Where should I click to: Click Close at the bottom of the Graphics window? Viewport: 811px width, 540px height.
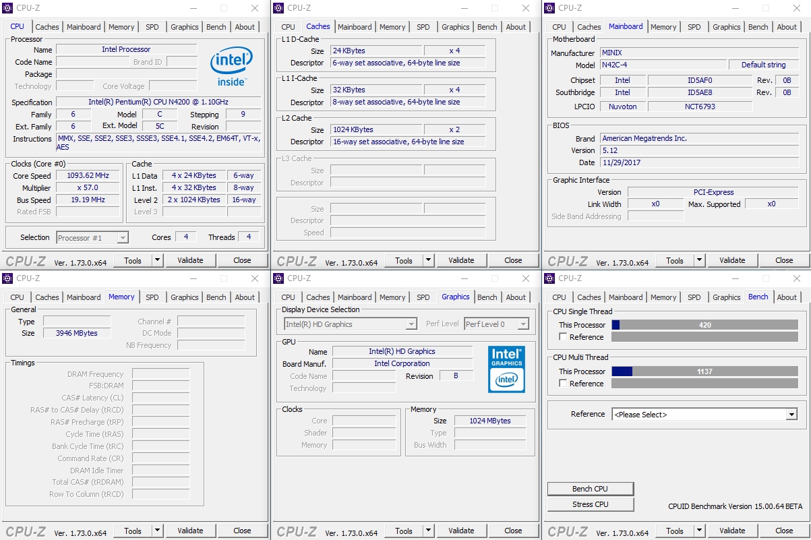coord(513,531)
